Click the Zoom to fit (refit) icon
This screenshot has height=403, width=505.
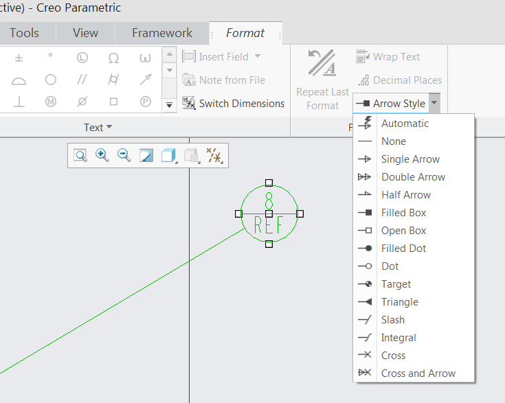click(80, 155)
